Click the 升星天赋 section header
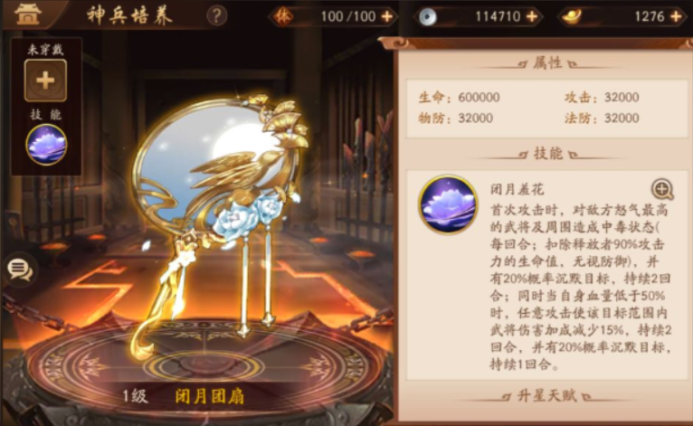The height and width of the screenshot is (426, 693). [x=546, y=395]
